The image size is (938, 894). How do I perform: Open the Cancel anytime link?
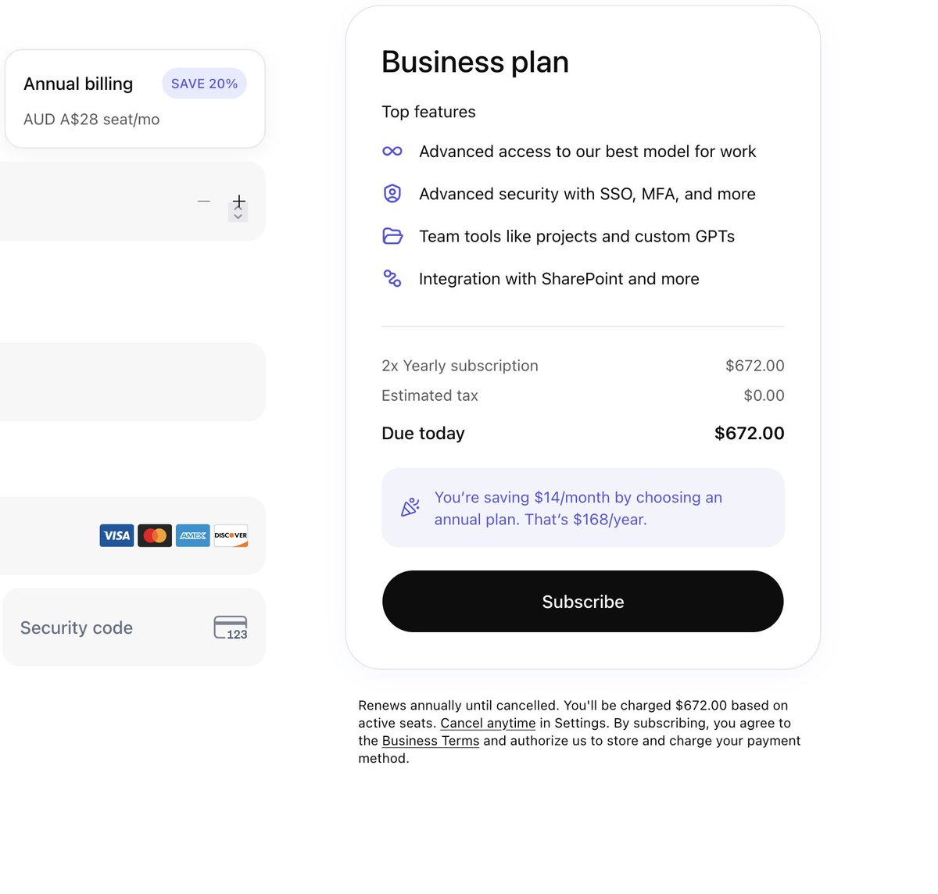[x=488, y=724]
